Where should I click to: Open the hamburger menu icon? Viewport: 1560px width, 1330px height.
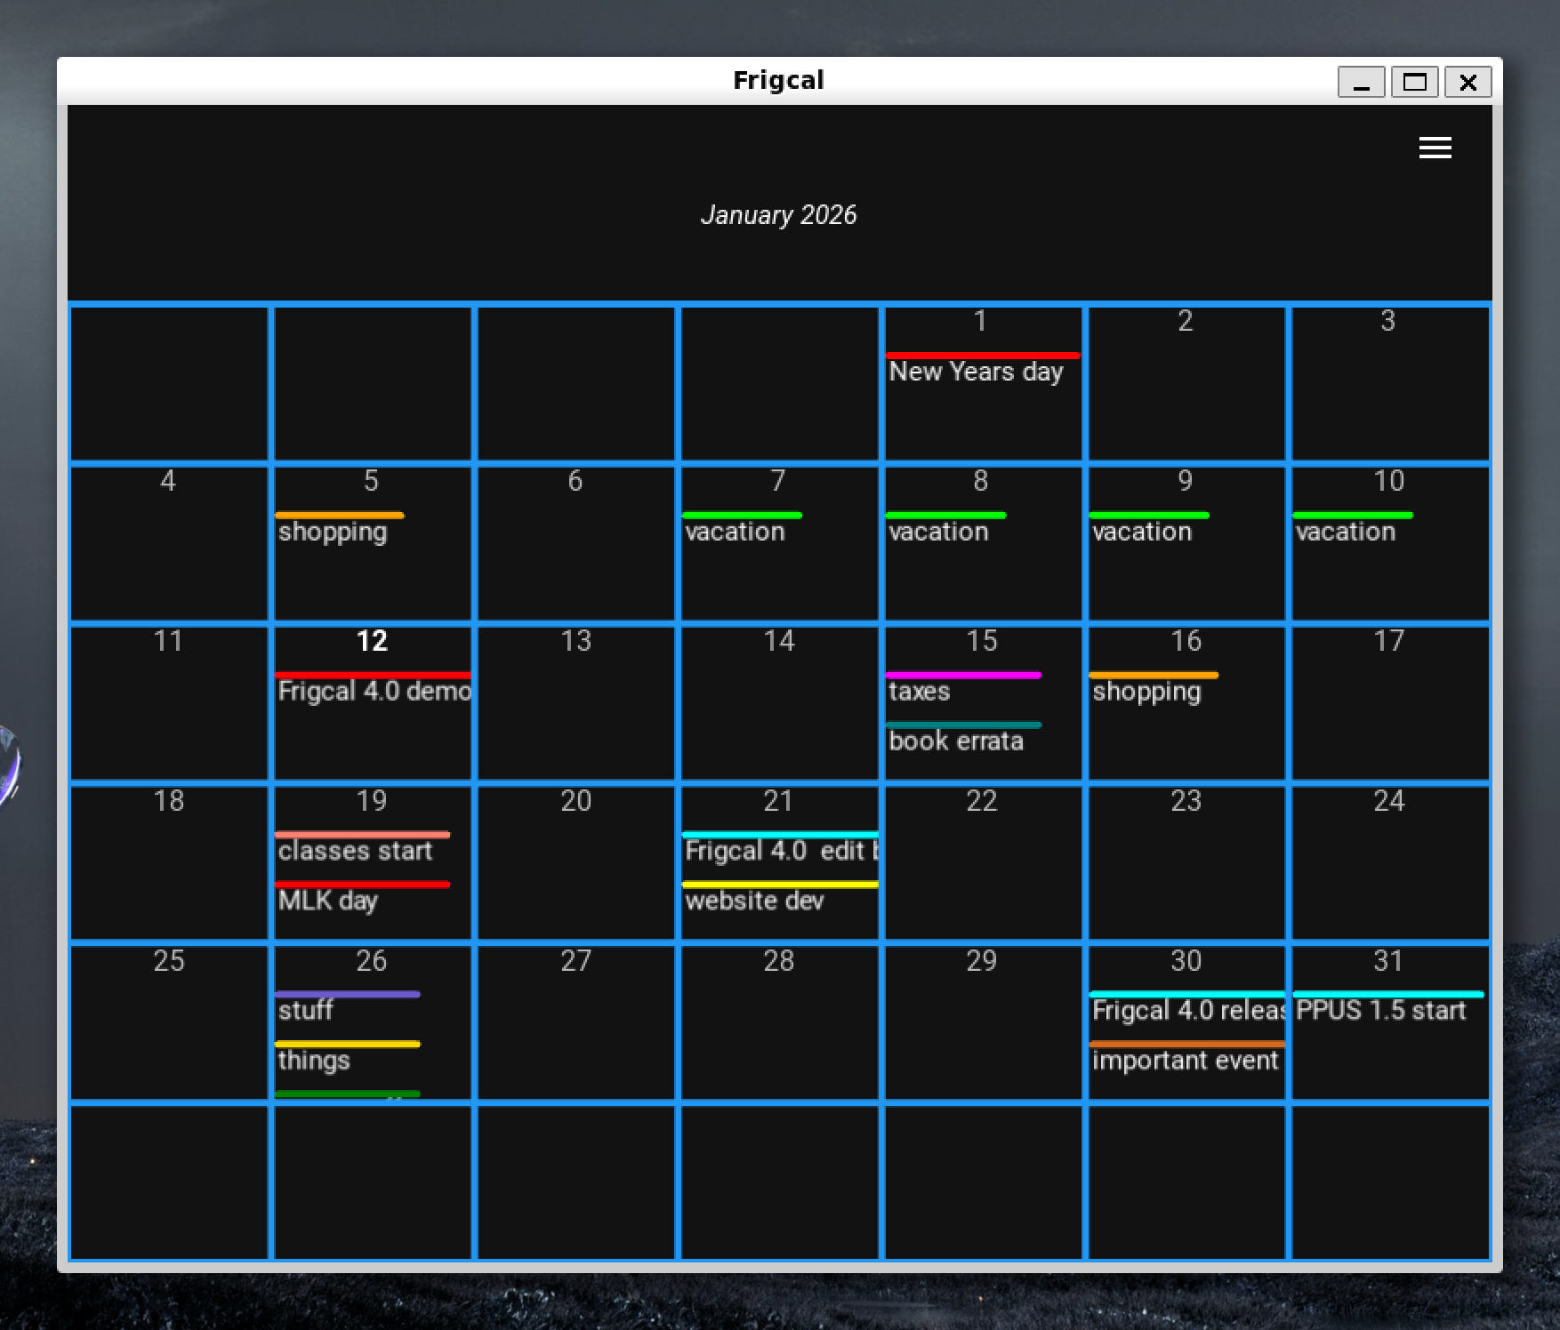[x=1435, y=148]
